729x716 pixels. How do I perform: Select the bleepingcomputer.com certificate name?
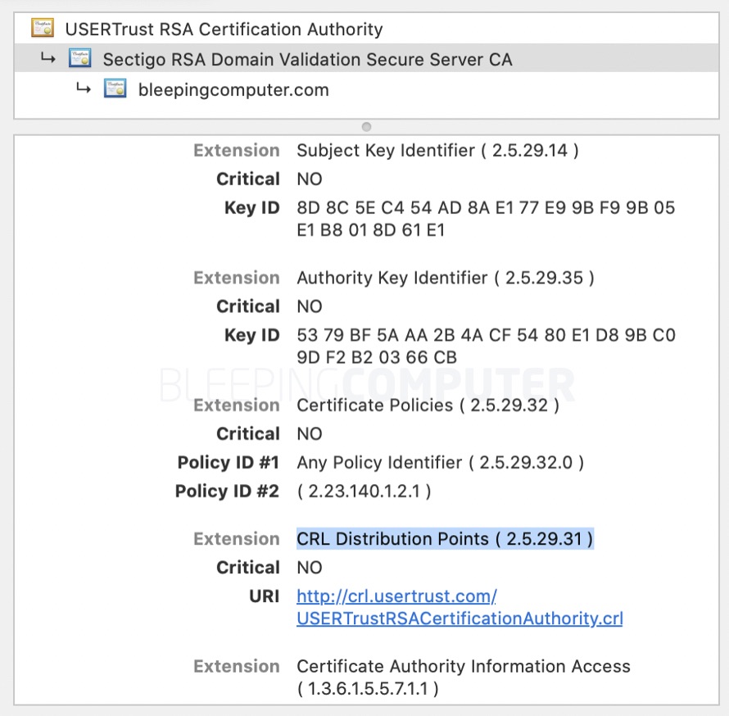point(233,89)
